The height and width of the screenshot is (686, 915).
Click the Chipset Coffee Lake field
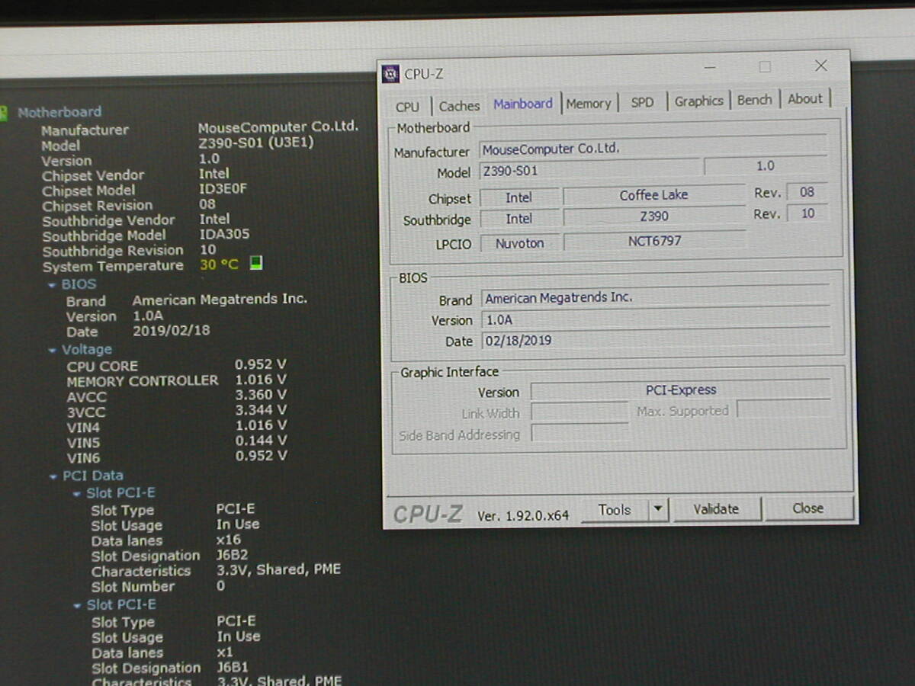[x=653, y=195]
